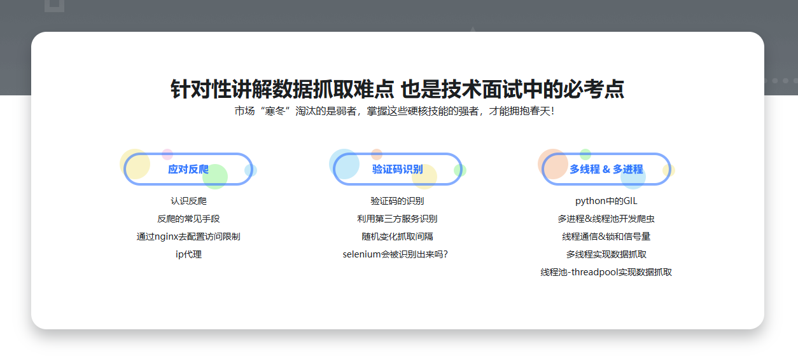Viewport: 798px width, 356px height.
Task: Click 多线程实现数据抓取 list item
Action: coord(606,254)
